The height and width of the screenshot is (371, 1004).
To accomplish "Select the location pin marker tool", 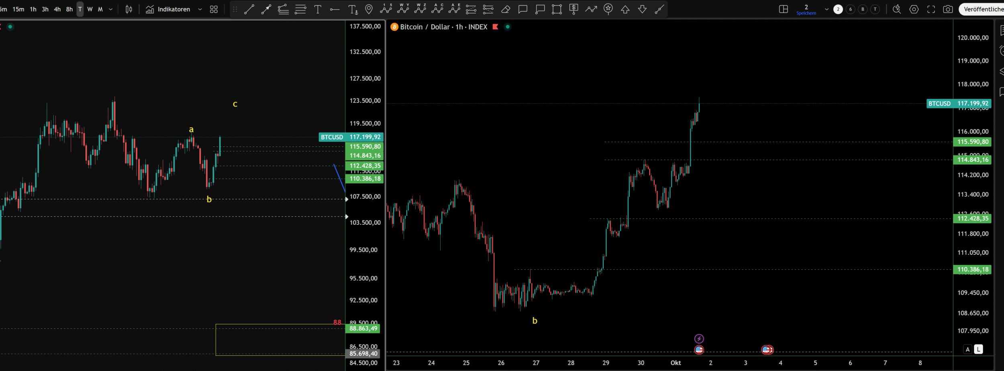I will pyautogui.click(x=369, y=9).
